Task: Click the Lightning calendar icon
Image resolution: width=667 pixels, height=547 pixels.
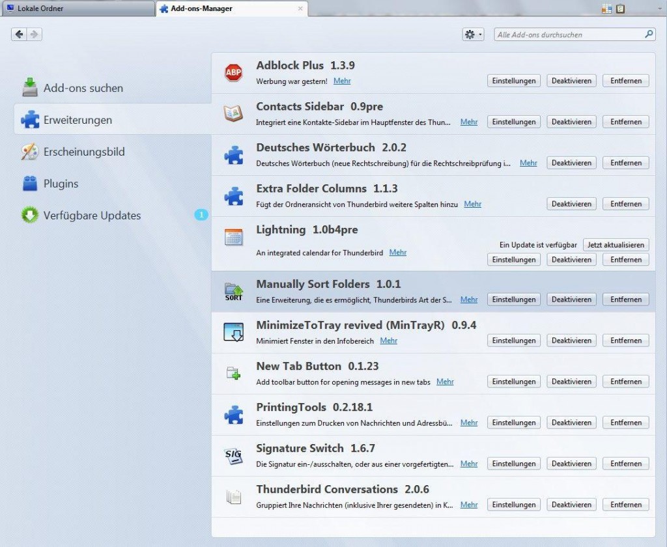Action: [x=233, y=236]
